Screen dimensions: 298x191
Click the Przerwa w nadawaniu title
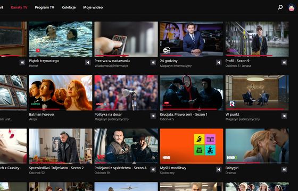click(112, 61)
